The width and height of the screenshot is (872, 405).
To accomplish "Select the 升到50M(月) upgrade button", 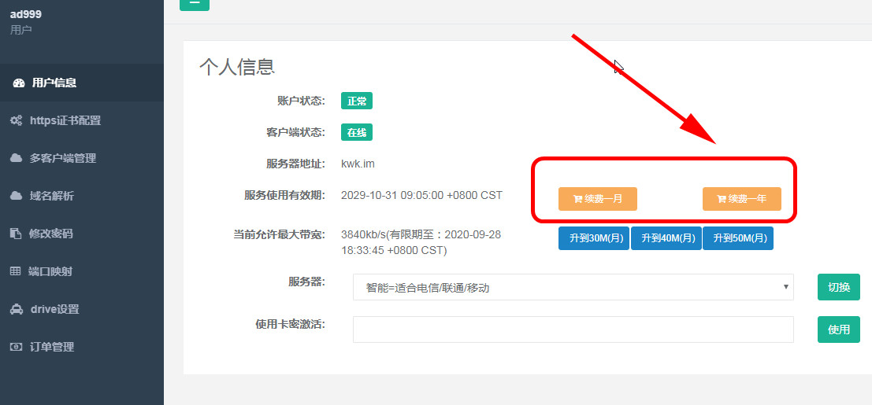I will tap(738, 238).
